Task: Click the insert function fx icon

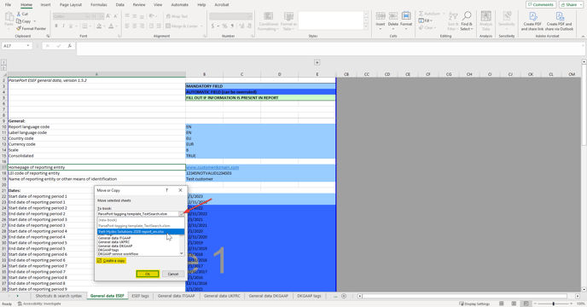Action: (x=70, y=46)
